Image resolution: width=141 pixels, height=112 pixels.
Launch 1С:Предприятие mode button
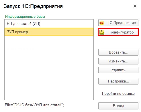tap(118, 23)
